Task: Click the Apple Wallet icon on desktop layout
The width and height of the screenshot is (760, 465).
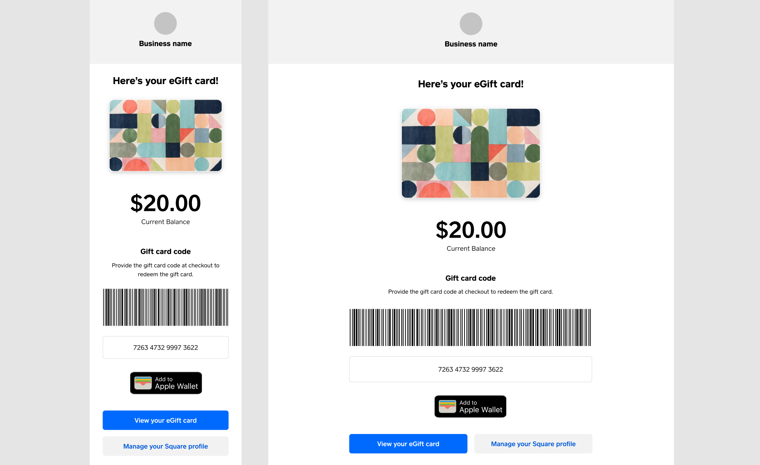Action: click(448, 406)
